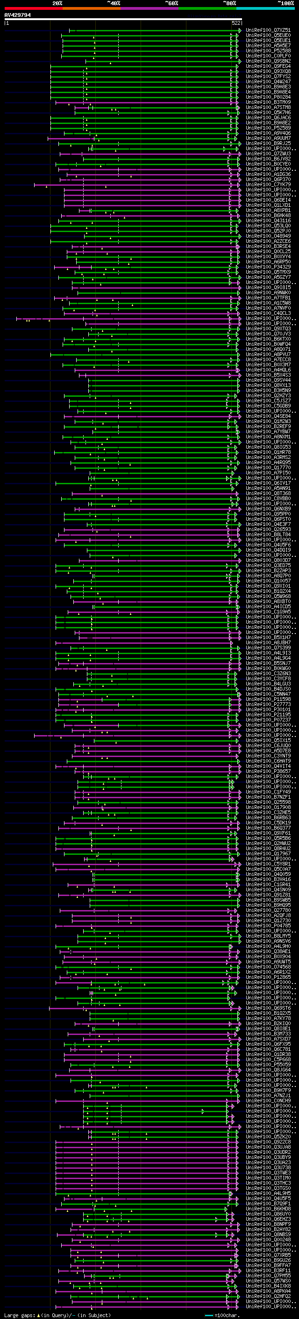299x1319 pixels.
Task: Click the cyan ~100% identity legend segment
Action: [x=265, y=8]
